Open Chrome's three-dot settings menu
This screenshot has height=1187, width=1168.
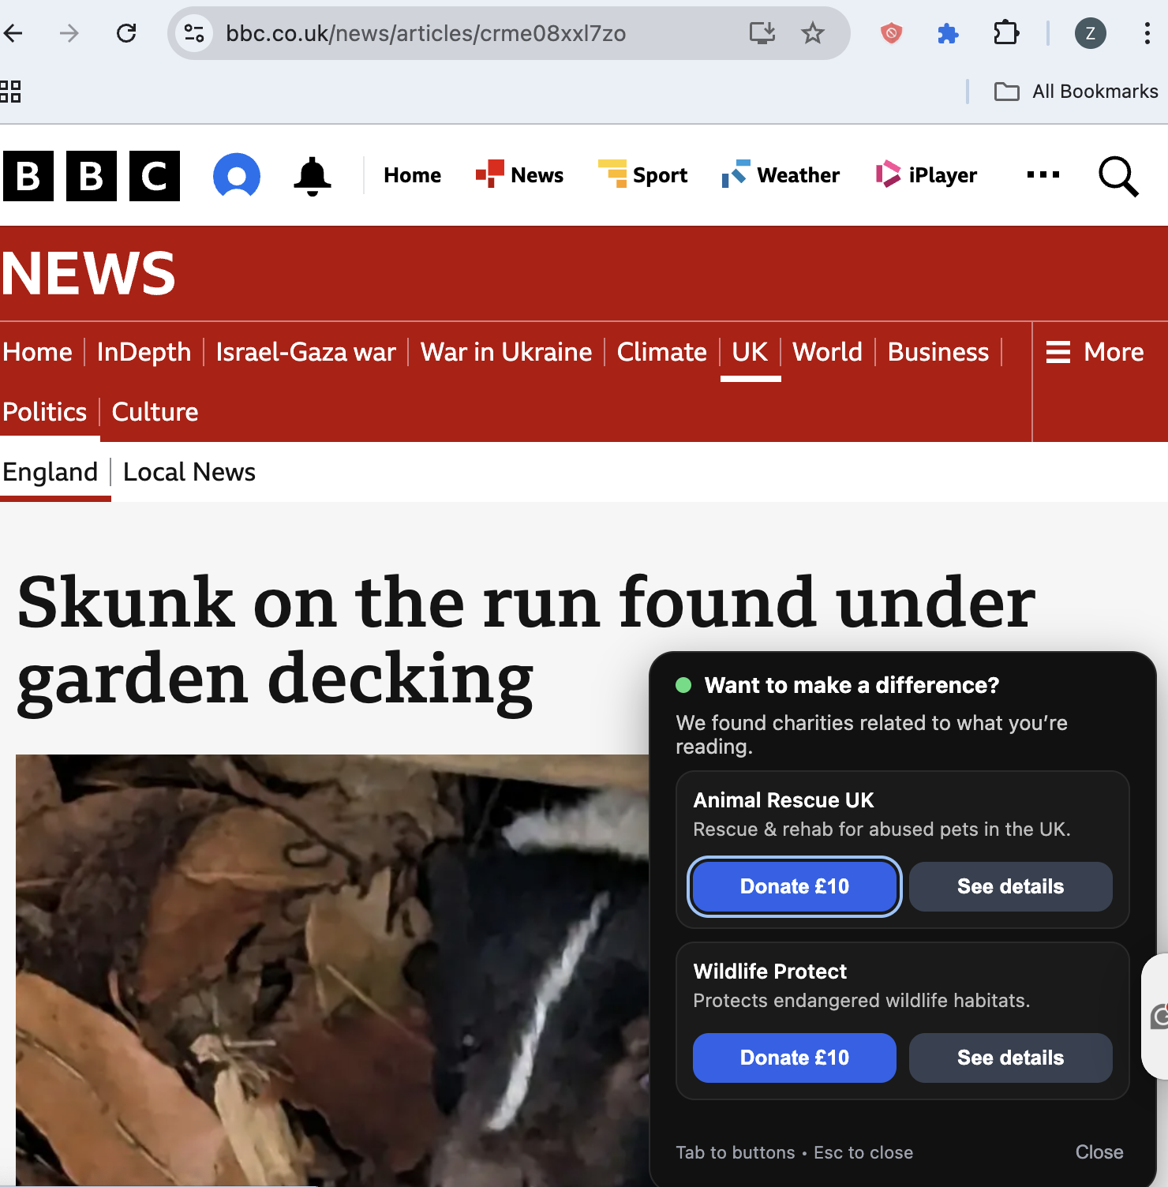click(x=1147, y=33)
